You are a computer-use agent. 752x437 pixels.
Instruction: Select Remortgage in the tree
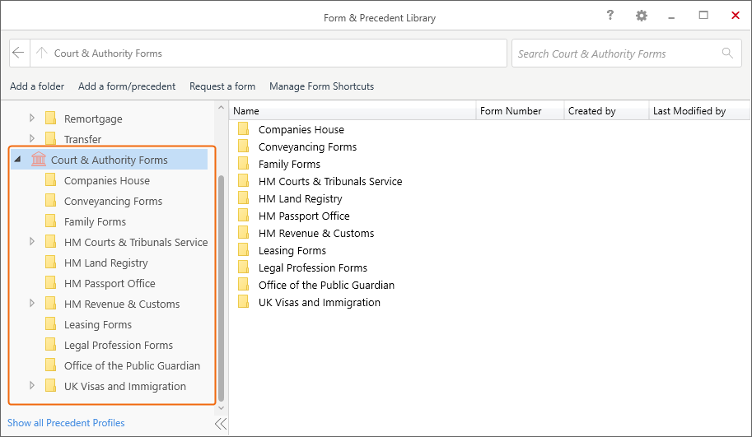(x=93, y=119)
